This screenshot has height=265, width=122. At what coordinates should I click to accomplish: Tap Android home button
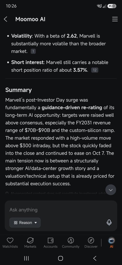coord(60,258)
